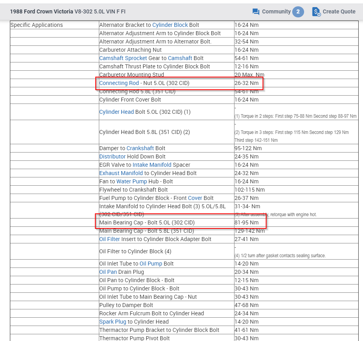
Task: Select the '20-34 Nm' drain plug torque
Action: click(247, 272)
